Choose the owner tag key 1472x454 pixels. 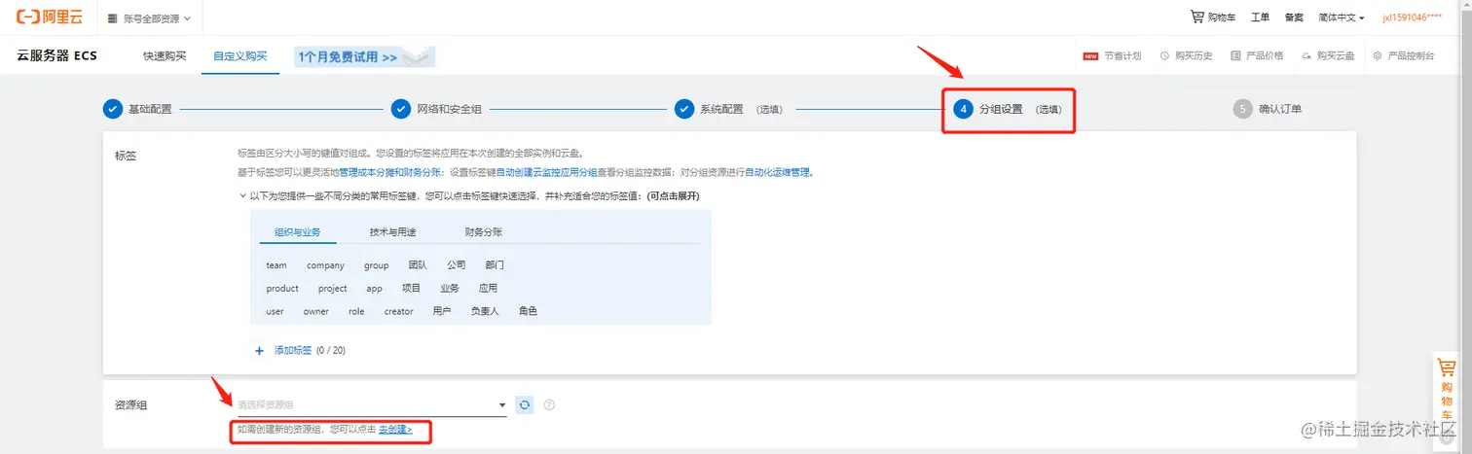click(x=316, y=312)
